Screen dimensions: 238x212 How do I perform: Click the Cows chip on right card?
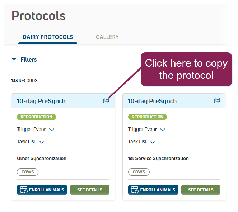[x=139, y=172]
